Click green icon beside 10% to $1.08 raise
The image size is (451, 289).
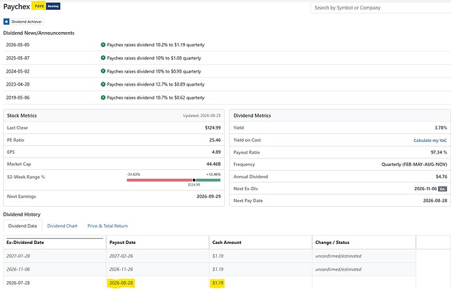(x=103, y=58)
